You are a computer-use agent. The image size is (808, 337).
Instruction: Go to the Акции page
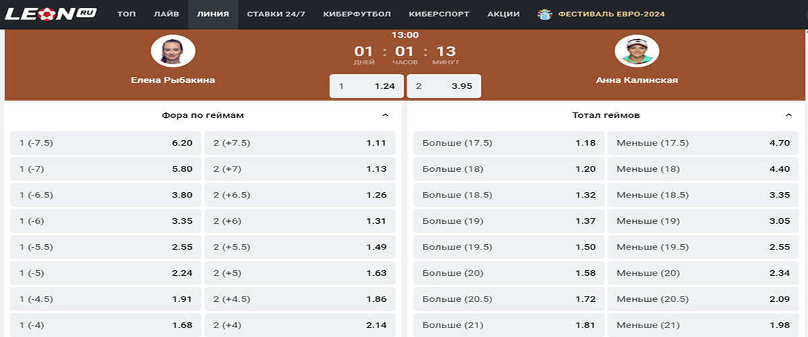[503, 14]
